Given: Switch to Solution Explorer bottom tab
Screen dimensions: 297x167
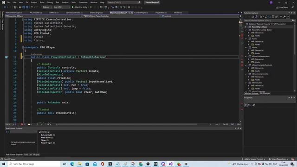Looking at the screenshot, I should (252, 93).
